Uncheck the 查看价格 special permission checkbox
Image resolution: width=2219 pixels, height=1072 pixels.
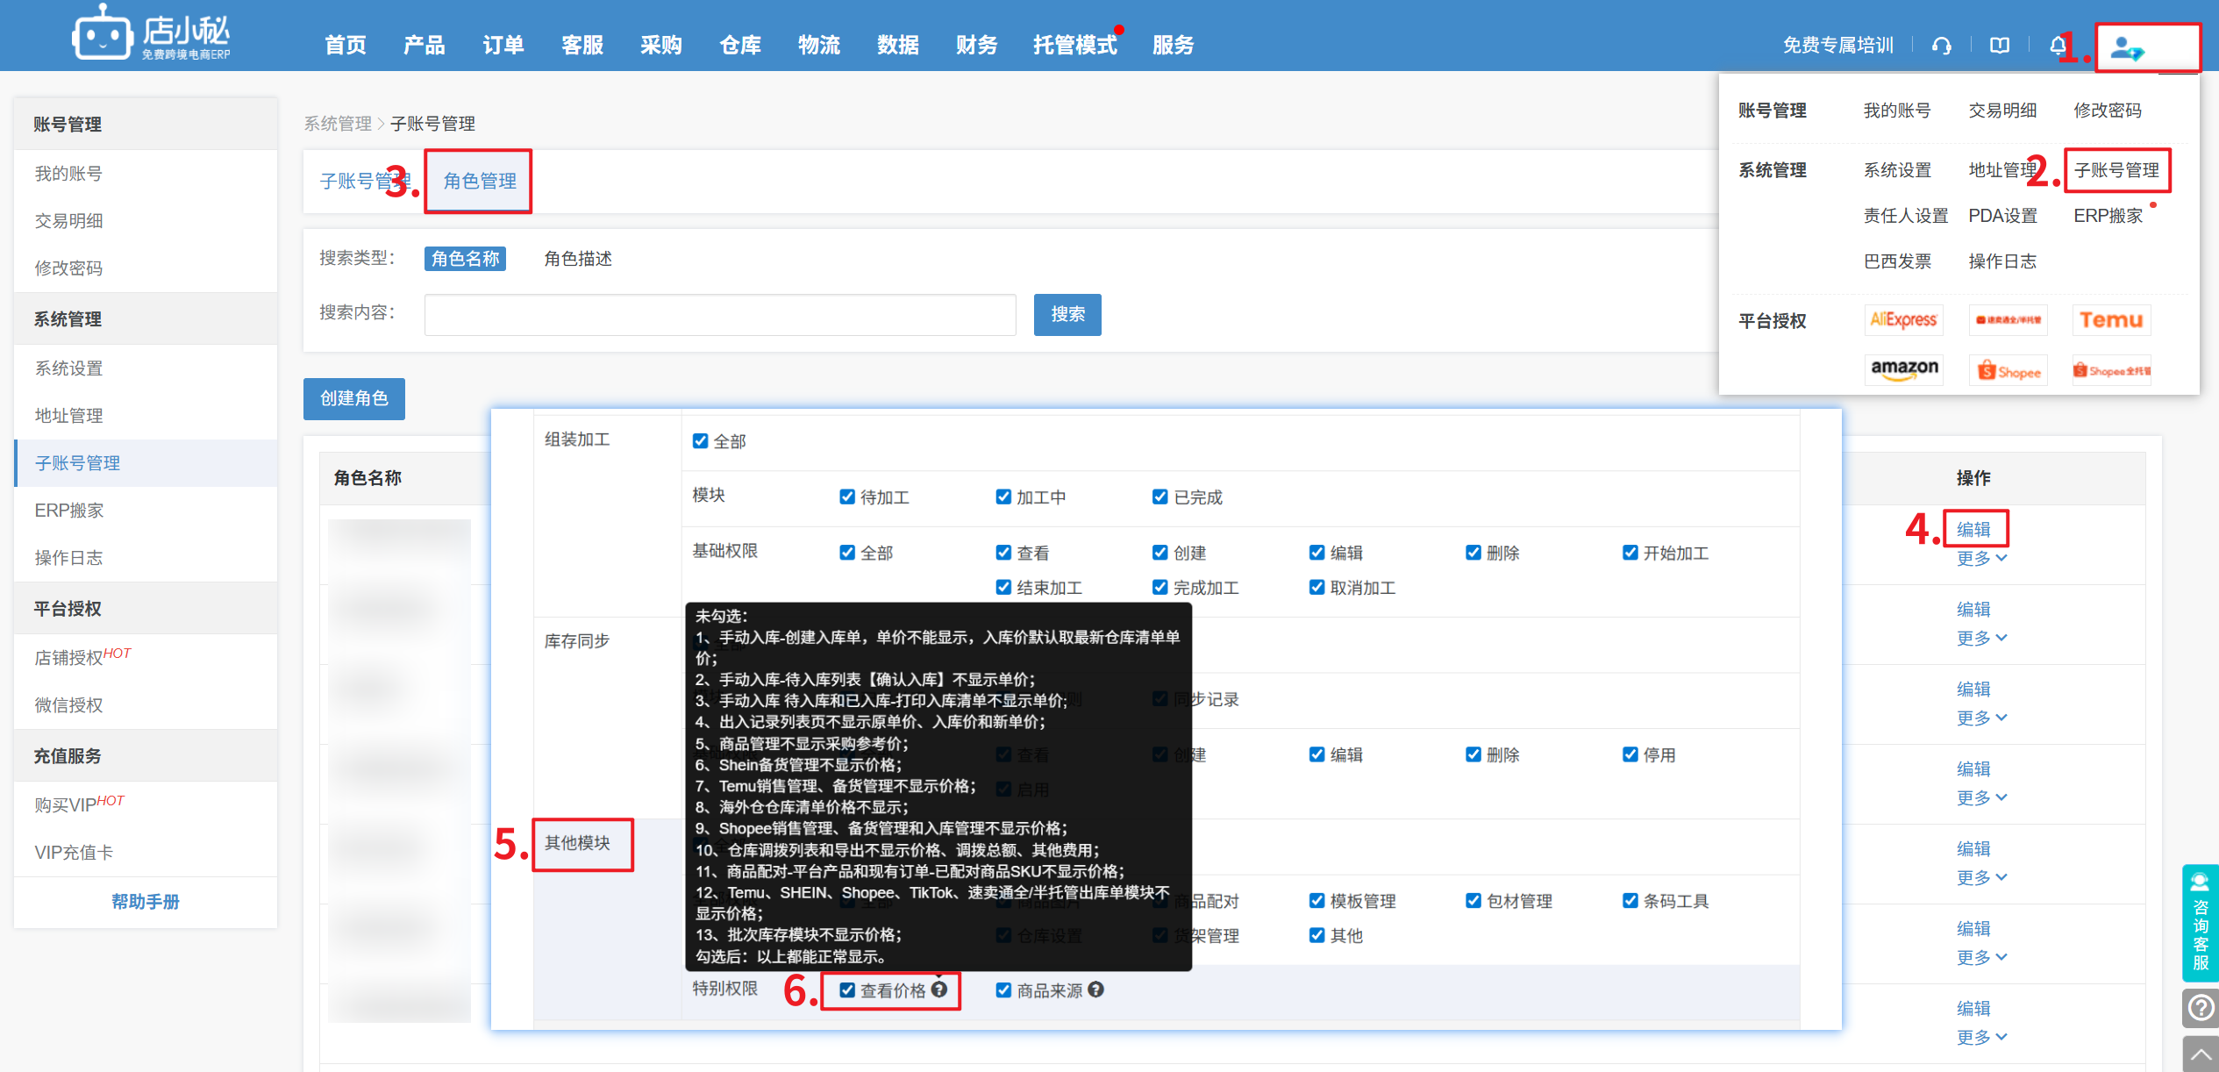(x=847, y=990)
